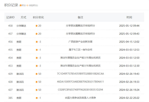The width and height of the screenshot is (149, 102).
Task: Click the 积分记录 page title
Action: pos(11,5)
